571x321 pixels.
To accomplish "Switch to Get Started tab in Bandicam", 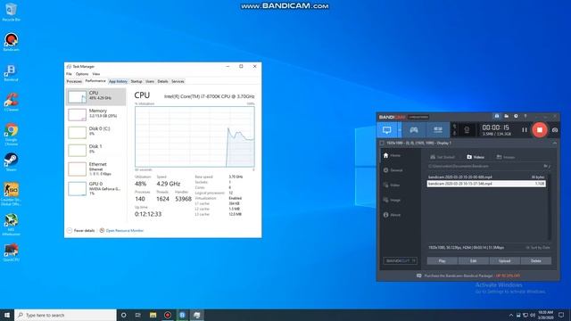I will click(x=443, y=157).
